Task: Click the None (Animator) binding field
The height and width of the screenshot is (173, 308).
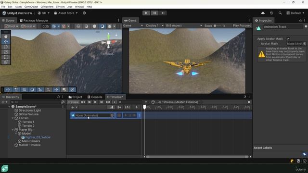Action: [x=94, y=115]
